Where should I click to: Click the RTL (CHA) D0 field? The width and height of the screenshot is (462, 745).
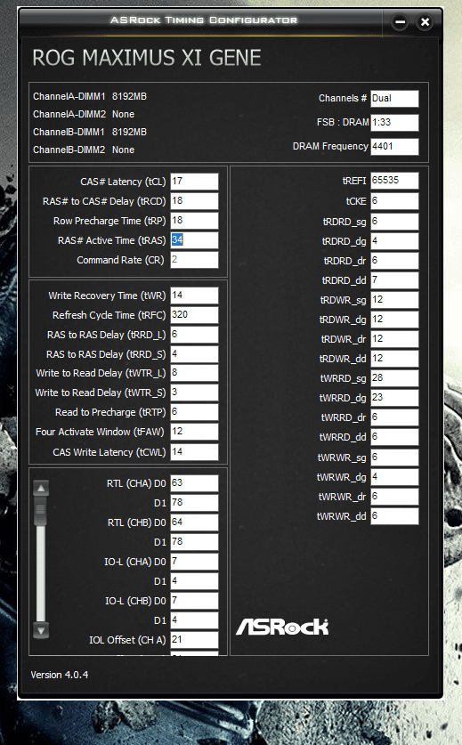click(194, 483)
